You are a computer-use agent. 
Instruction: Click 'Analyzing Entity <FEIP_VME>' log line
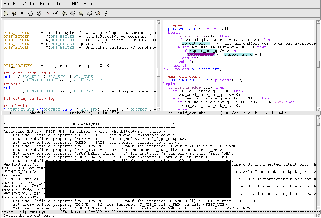pos(86,132)
